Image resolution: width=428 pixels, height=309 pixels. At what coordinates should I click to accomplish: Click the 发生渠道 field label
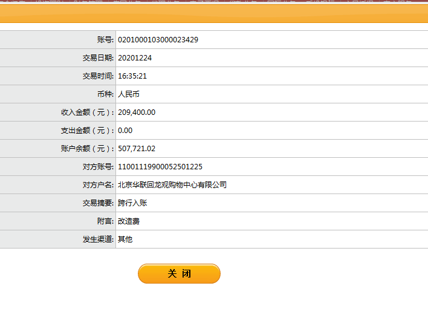click(x=98, y=239)
